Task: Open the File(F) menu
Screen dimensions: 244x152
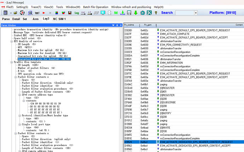Action: [x=10, y=7]
